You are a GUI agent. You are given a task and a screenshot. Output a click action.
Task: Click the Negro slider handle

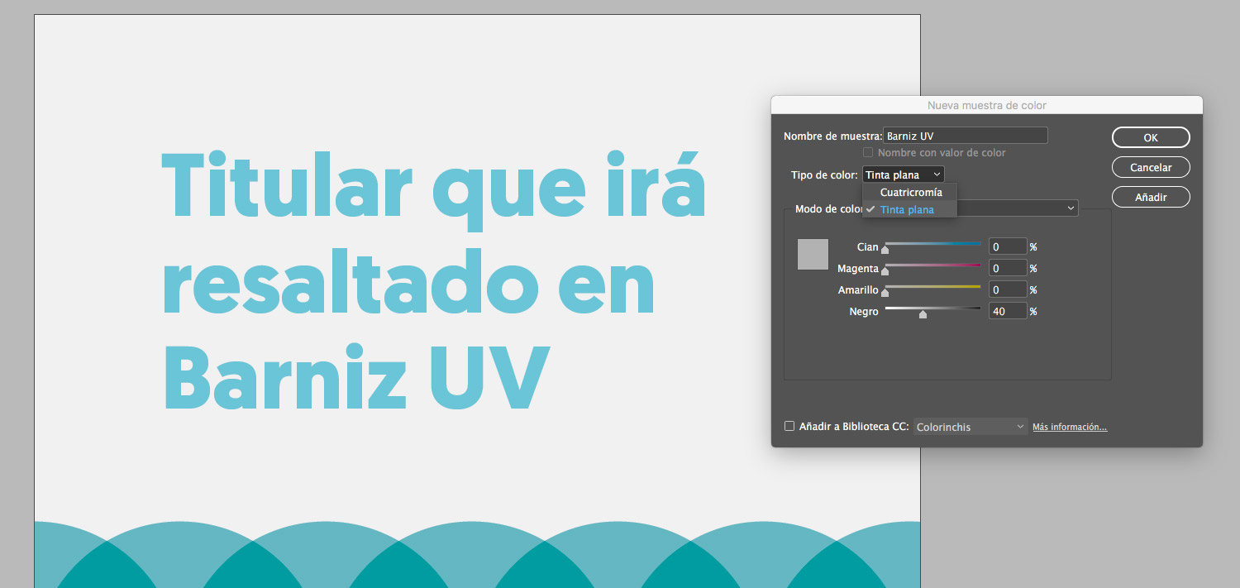(923, 313)
